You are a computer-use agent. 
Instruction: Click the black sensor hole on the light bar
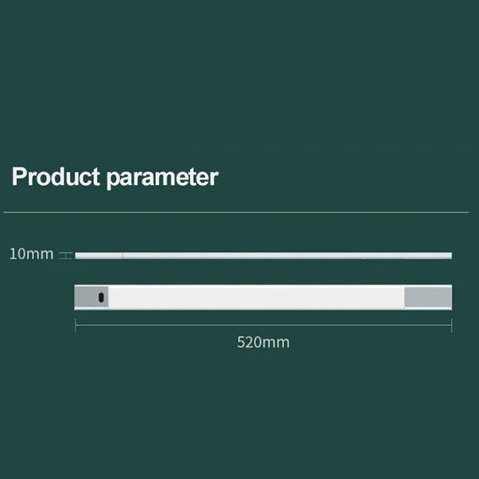(101, 297)
